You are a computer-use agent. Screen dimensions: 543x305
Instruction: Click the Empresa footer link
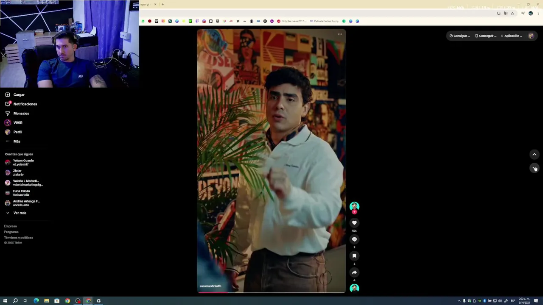tap(11, 226)
